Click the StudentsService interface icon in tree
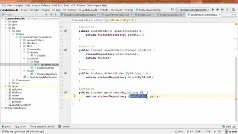 pyautogui.click(x=32, y=68)
